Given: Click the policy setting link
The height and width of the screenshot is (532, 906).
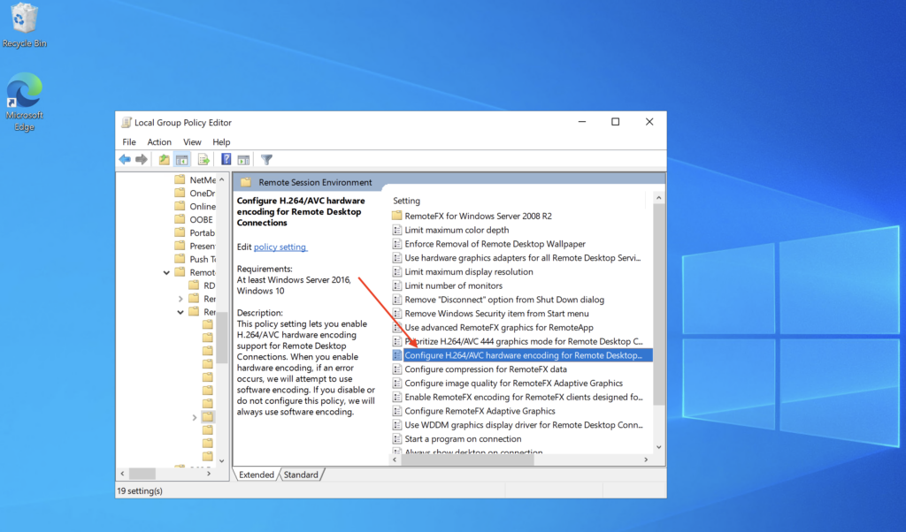Looking at the screenshot, I should pos(280,247).
